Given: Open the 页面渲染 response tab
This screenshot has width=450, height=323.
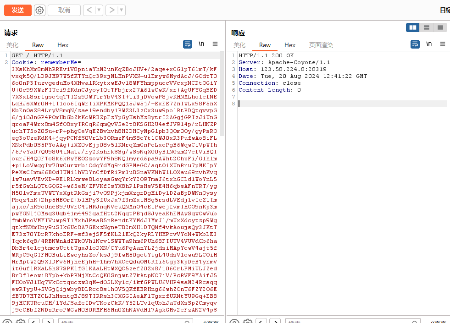Looking at the screenshot, I should [321, 45].
